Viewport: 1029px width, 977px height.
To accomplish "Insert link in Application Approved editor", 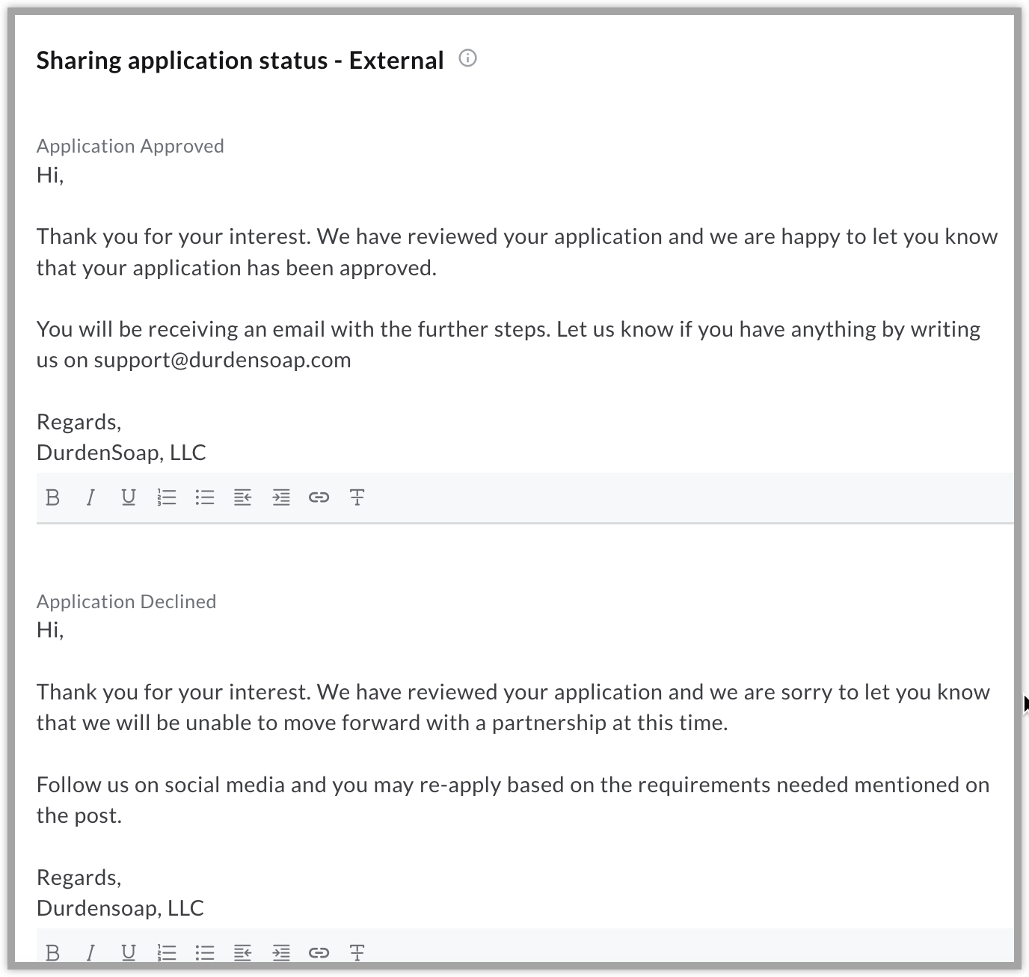I will 319,497.
